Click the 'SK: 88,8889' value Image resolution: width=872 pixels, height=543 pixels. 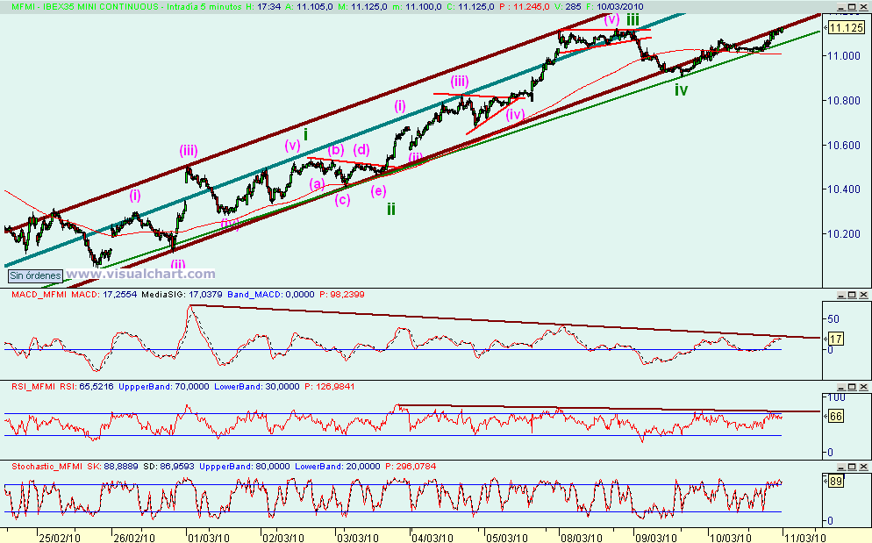(x=113, y=466)
